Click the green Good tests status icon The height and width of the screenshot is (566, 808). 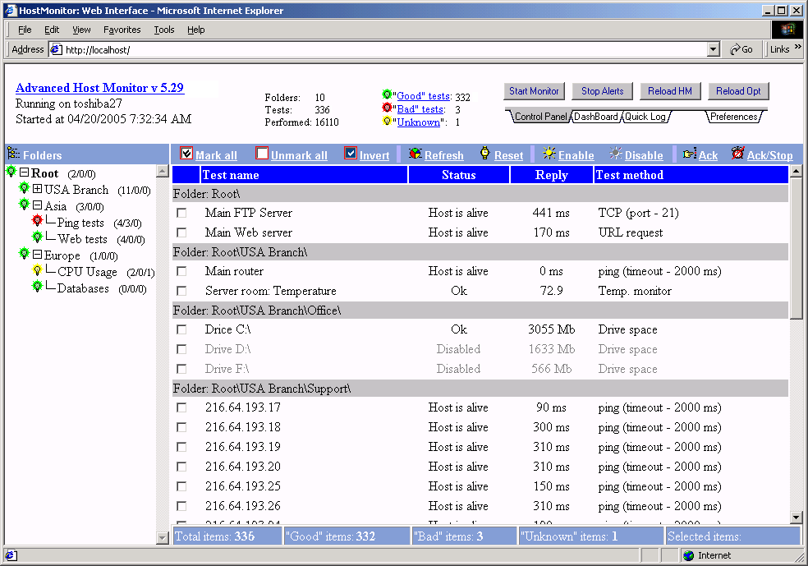[x=387, y=94]
